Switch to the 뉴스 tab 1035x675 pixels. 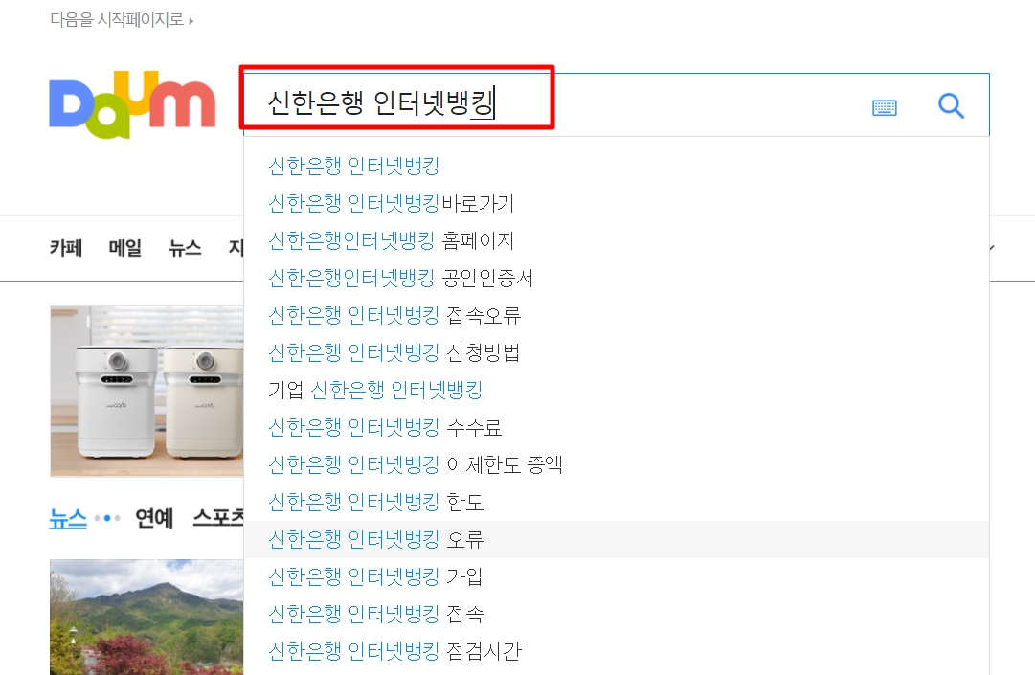coord(68,518)
